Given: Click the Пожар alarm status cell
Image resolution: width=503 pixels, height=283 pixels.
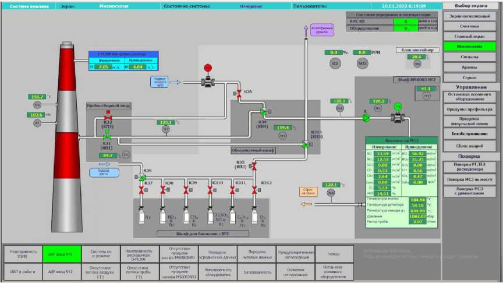Looking at the screenshot, I should click(334, 254).
